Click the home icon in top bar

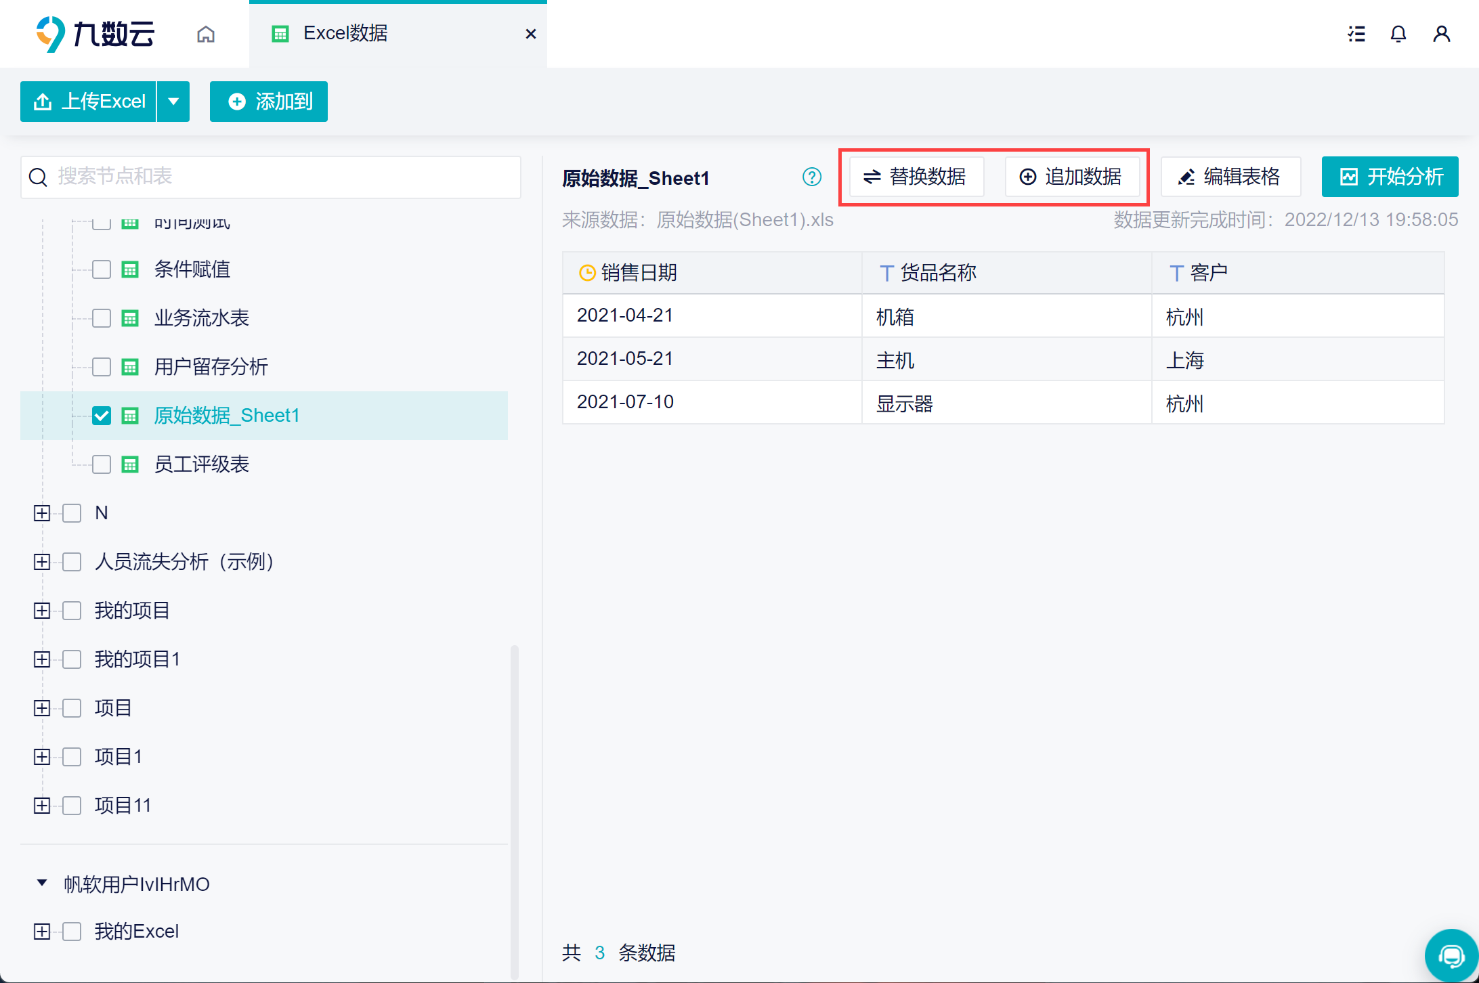206,34
